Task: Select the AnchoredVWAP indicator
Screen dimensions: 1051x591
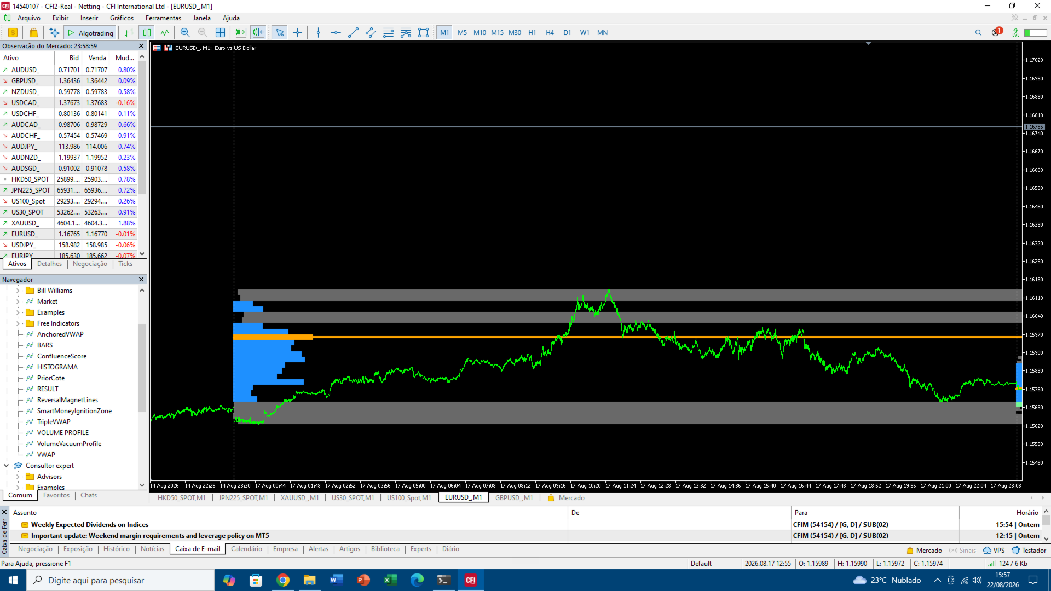Action: (60, 334)
